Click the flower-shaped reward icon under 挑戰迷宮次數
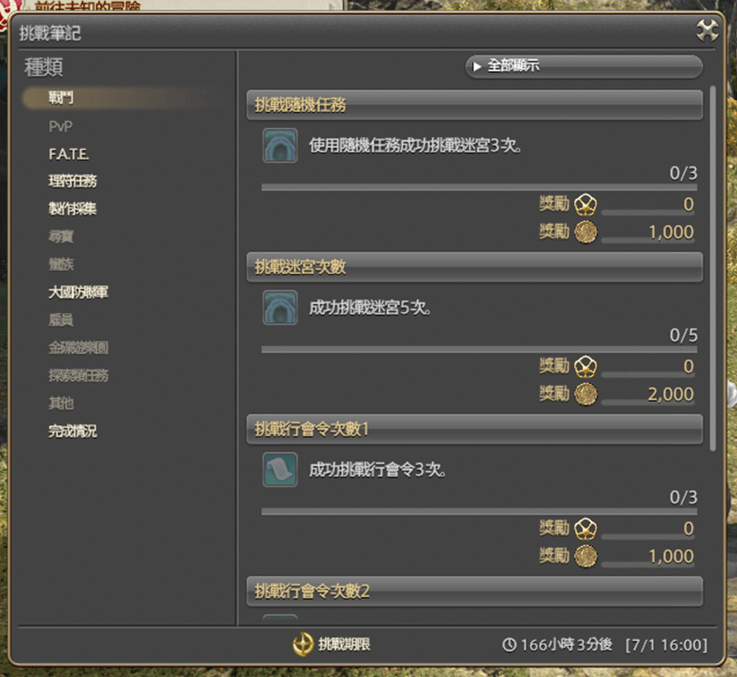The image size is (737, 677). (x=586, y=366)
